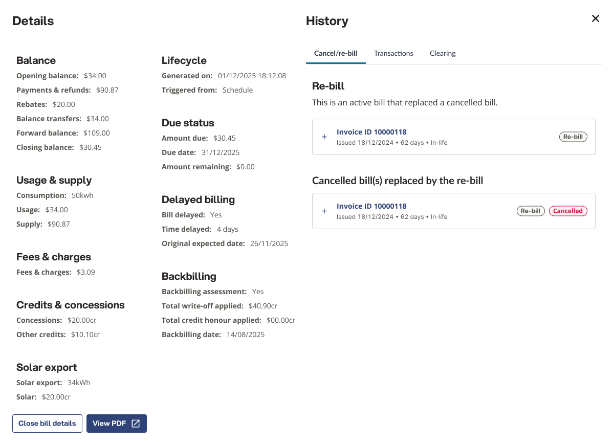Open the bill with View PDF button
The width and height of the screenshot is (614, 445).
click(117, 424)
